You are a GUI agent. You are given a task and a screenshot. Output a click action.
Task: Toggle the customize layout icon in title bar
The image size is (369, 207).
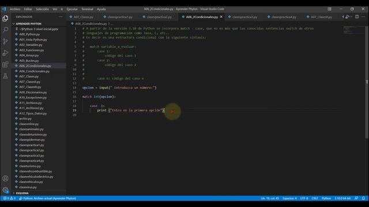pos(329,9)
